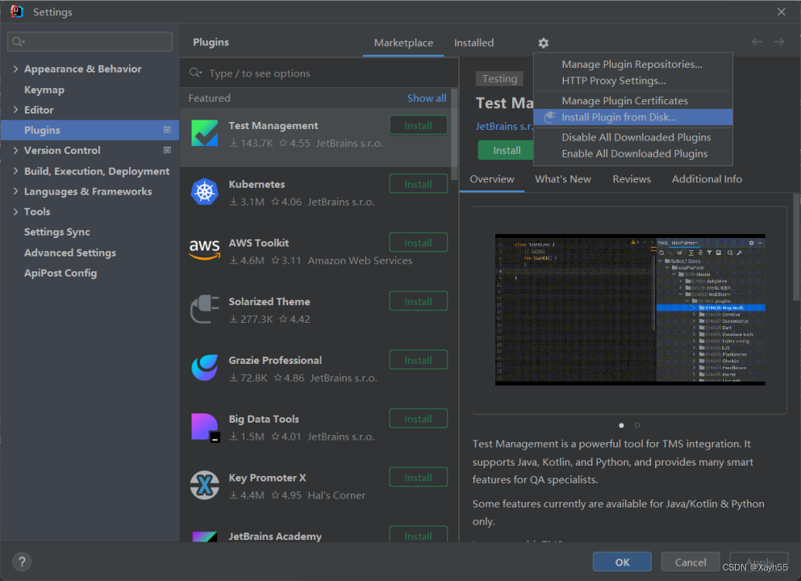
Task: Expand the Editor settings node
Action: tap(15, 110)
